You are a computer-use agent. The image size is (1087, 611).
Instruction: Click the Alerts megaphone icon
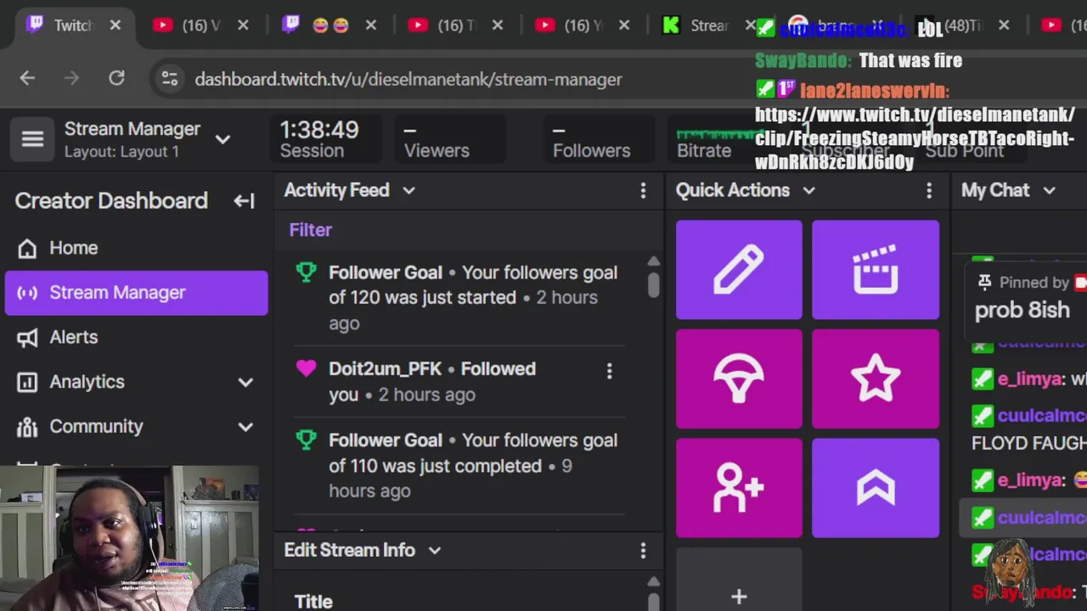coord(27,338)
